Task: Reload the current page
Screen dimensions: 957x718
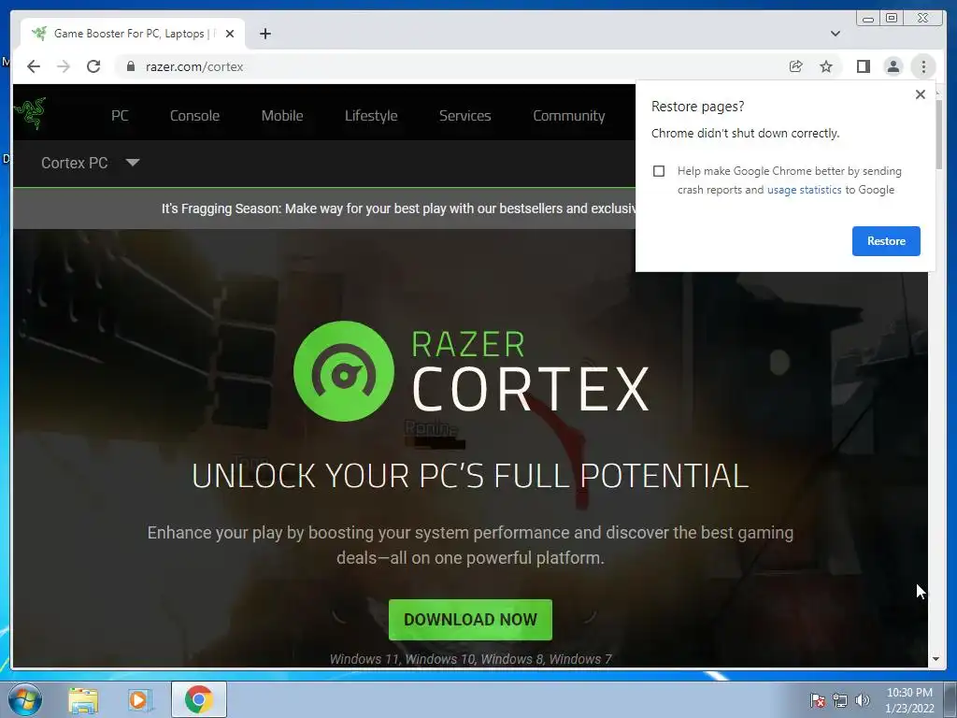Action: pyautogui.click(x=93, y=66)
